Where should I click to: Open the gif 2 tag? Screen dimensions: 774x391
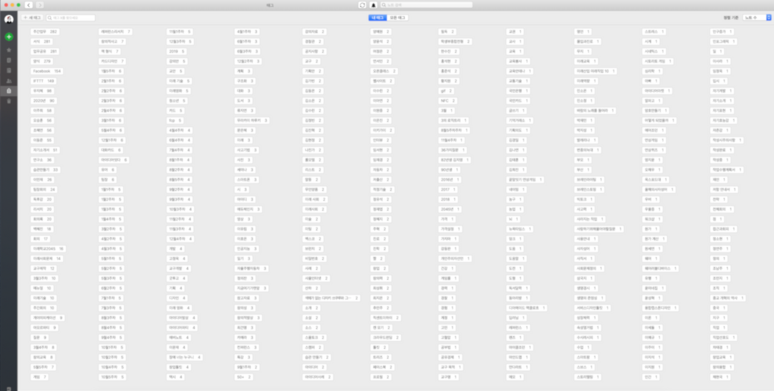(446, 91)
